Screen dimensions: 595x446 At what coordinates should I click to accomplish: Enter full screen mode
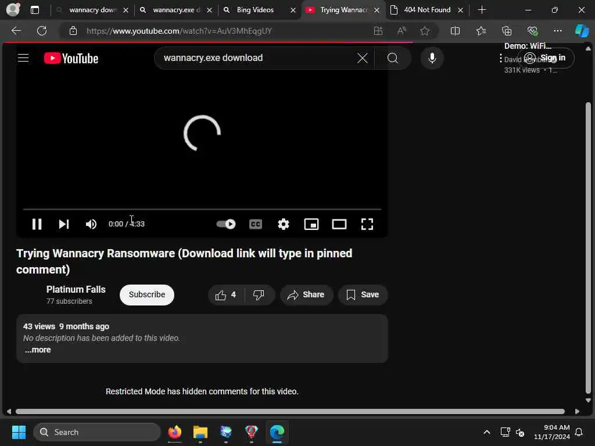coord(367,224)
